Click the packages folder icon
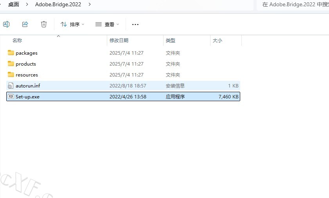This screenshot has width=329, height=198. (x=11, y=53)
